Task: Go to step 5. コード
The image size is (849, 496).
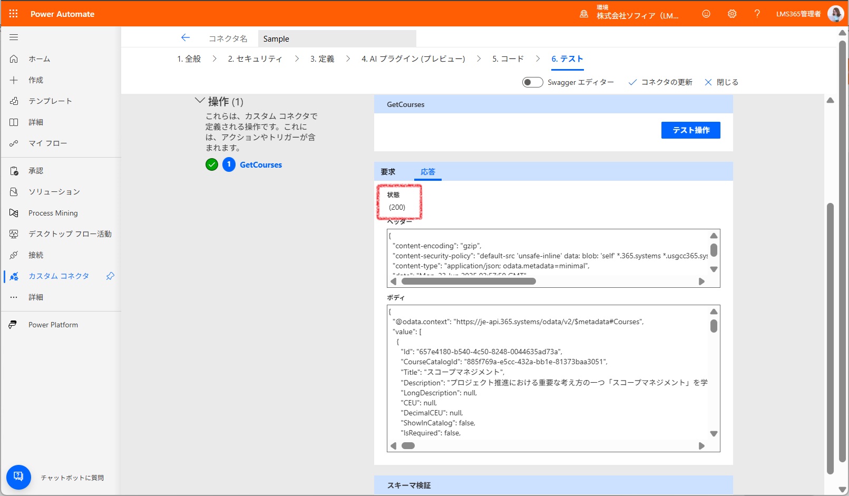Action: click(x=508, y=59)
